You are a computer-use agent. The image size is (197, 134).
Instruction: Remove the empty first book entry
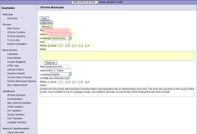[x=46, y=26]
